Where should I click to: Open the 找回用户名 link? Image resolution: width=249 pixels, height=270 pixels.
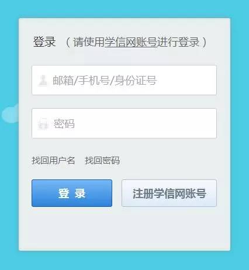(53, 161)
